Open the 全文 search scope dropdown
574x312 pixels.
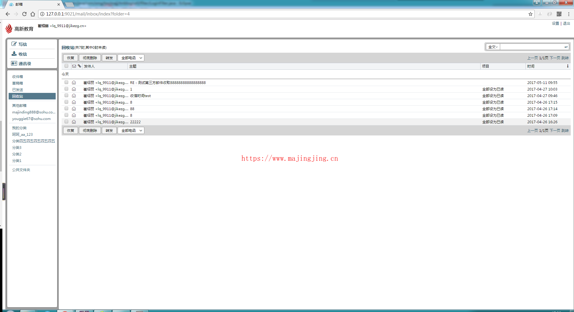pos(493,47)
